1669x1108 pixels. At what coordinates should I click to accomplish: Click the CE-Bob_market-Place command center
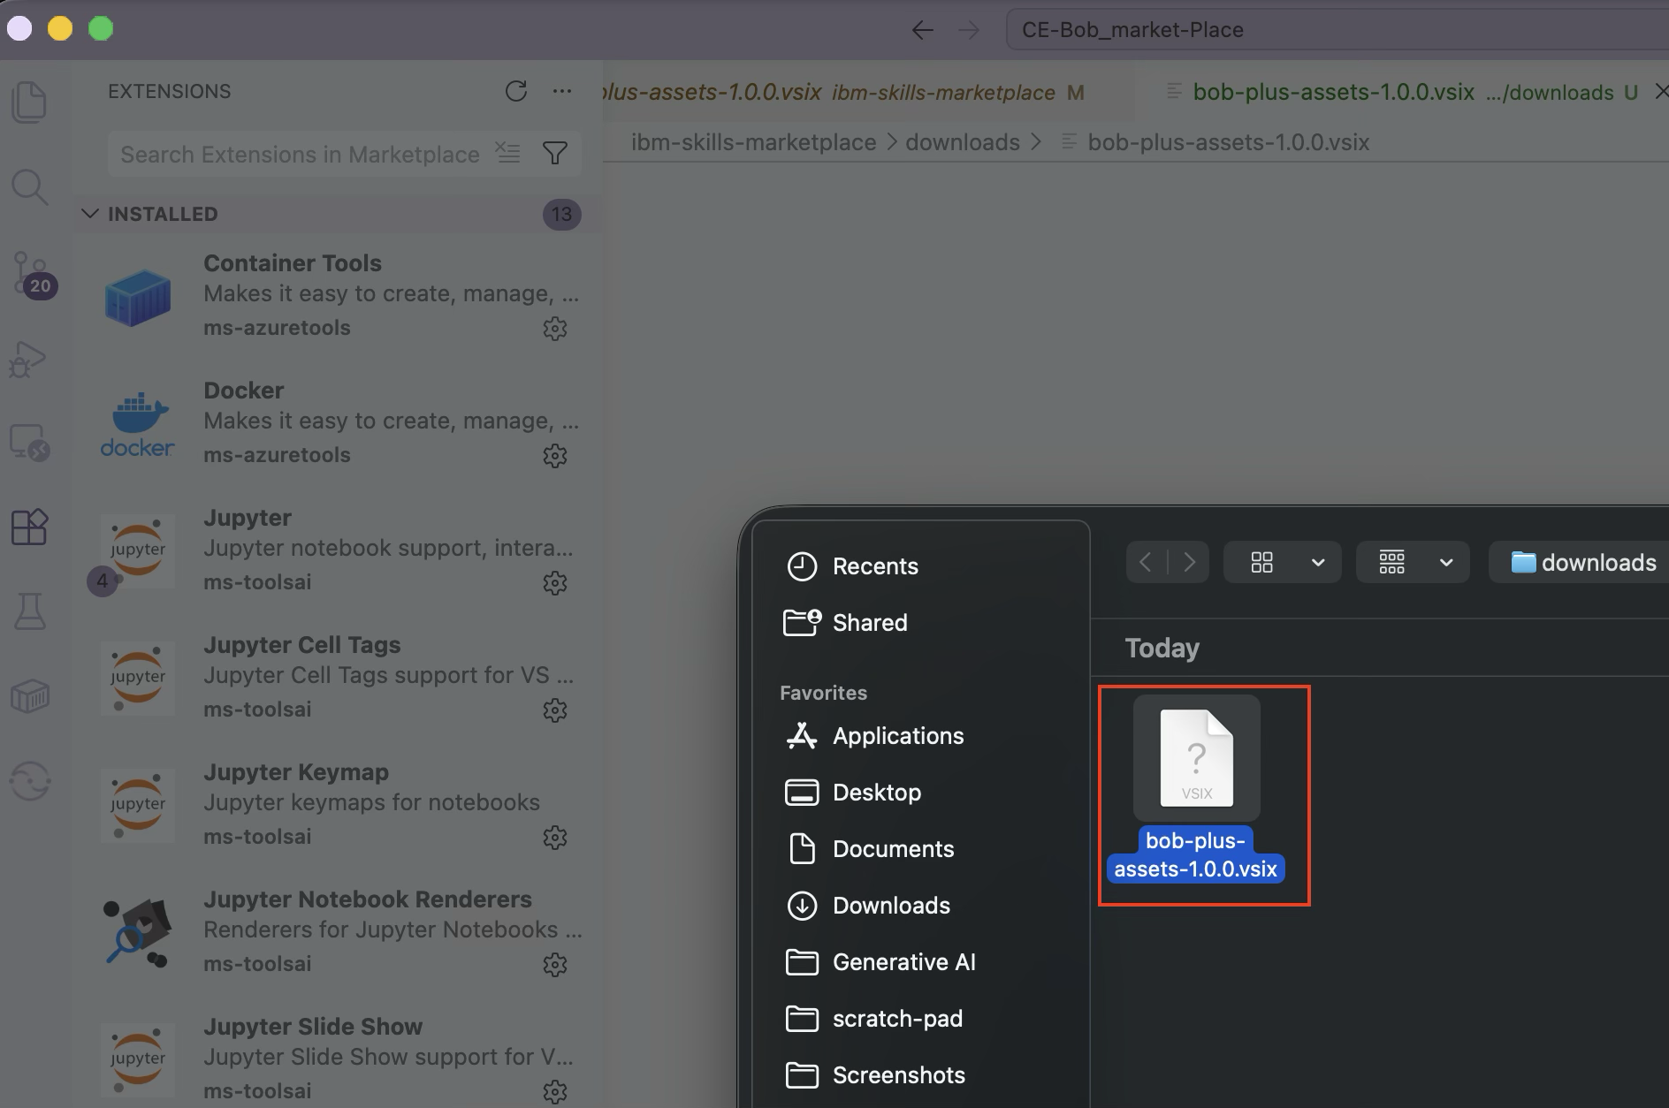point(1337,30)
